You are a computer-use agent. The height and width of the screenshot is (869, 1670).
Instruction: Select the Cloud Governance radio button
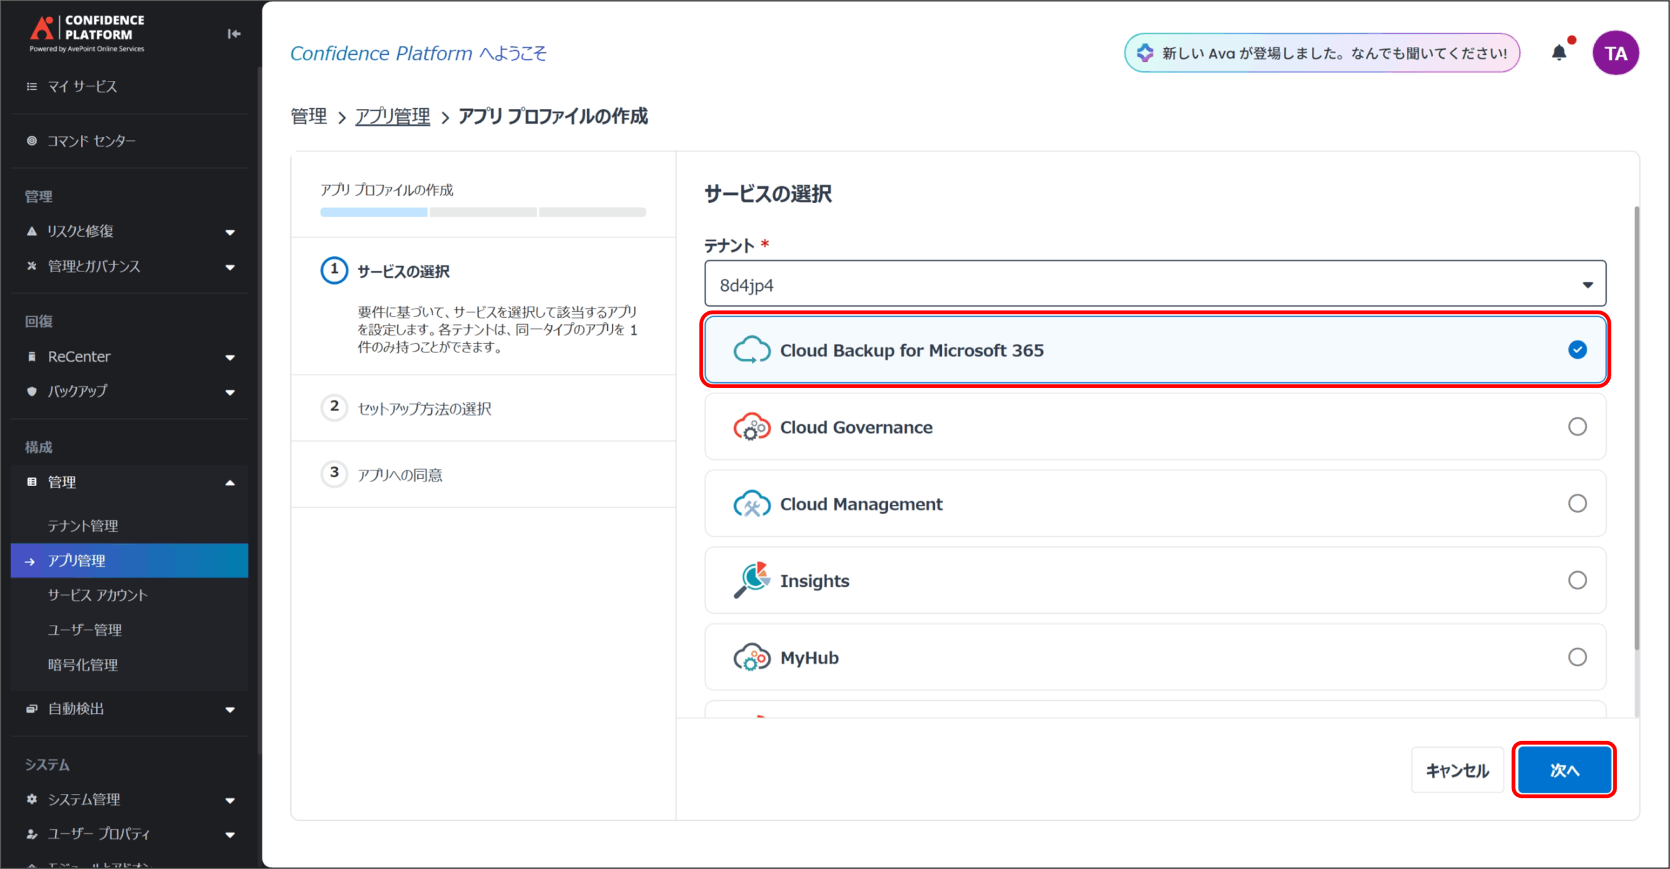click(x=1577, y=427)
